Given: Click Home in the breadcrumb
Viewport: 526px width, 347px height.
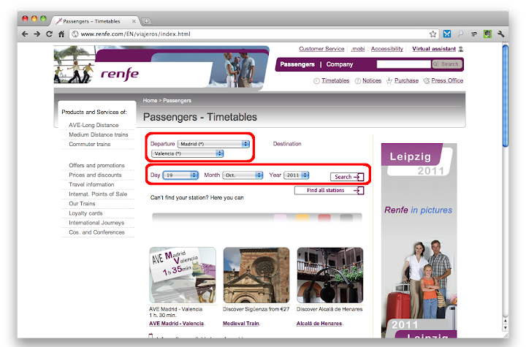Looking at the screenshot, I should coord(150,100).
